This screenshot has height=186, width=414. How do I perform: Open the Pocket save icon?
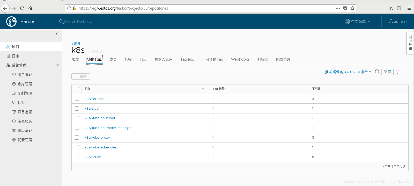point(345,8)
